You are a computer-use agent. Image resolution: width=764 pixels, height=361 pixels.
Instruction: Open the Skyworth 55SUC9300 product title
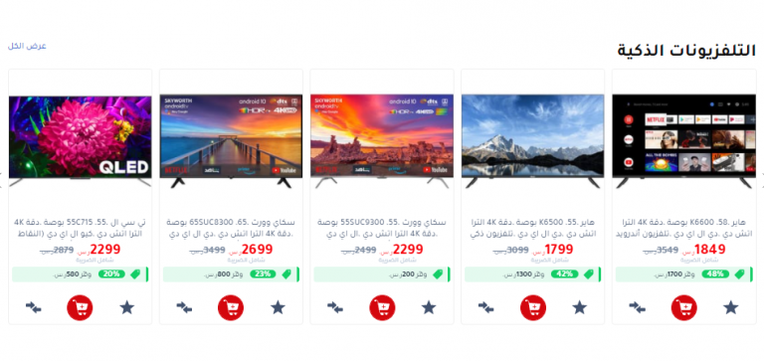tap(382, 228)
